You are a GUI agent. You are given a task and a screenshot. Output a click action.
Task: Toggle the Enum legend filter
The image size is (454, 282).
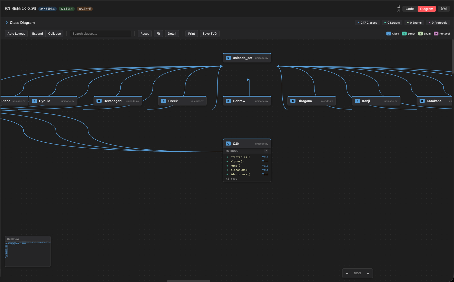(x=424, y=34)
